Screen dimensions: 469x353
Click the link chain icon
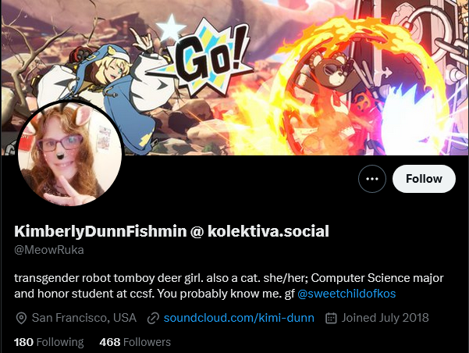(153, 319)
